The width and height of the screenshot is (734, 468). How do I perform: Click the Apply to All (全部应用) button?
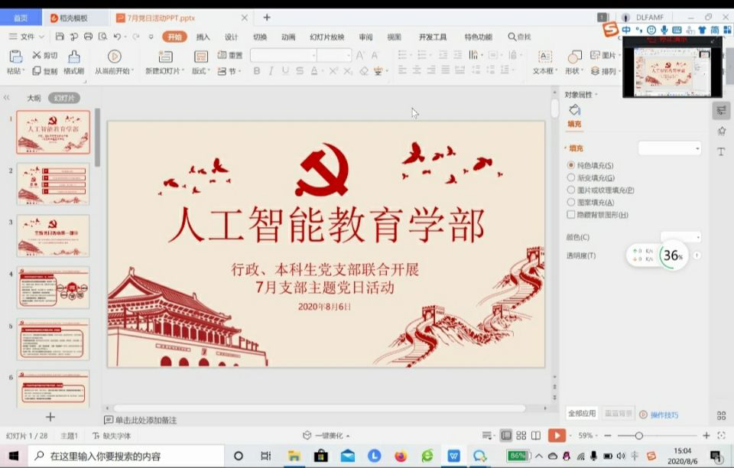581,414
